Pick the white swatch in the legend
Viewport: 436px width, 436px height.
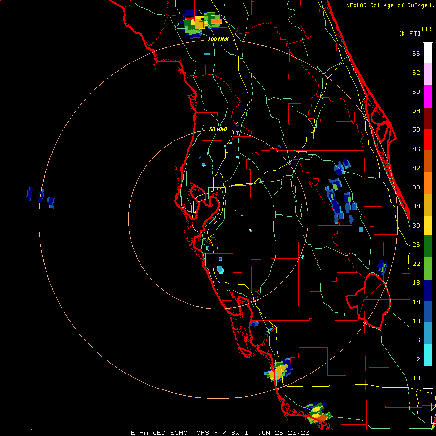tap(428, 53)
